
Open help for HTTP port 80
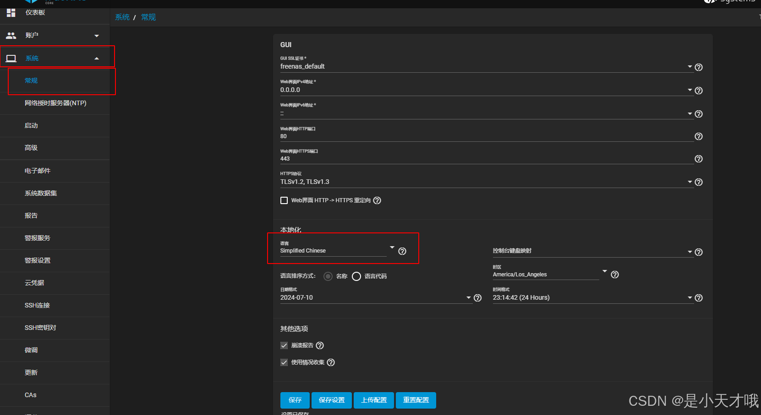tap(699, 136)
